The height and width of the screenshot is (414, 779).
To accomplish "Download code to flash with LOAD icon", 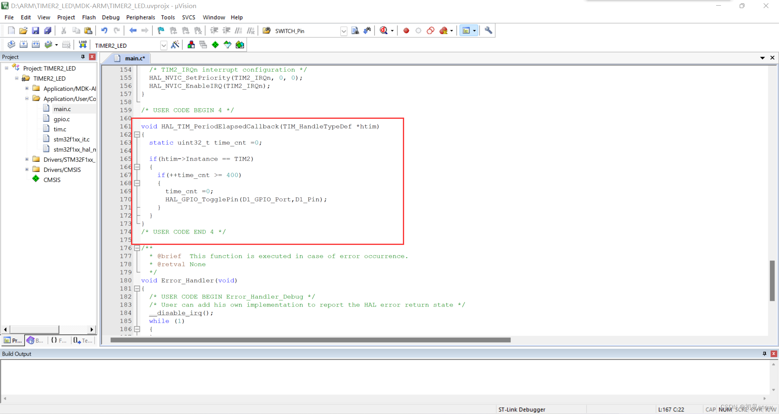I will coord(83,45).
